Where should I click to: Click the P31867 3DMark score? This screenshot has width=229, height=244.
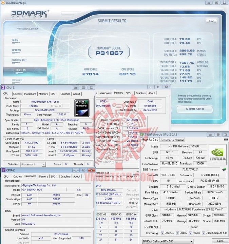tap(109, 53)
